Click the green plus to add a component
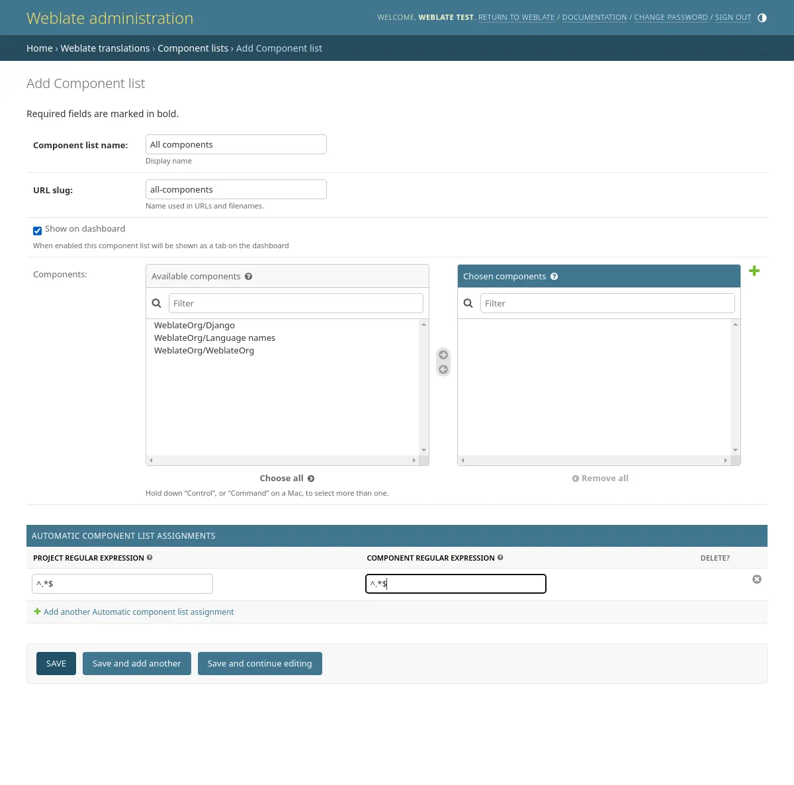 (x=754, y=271)
